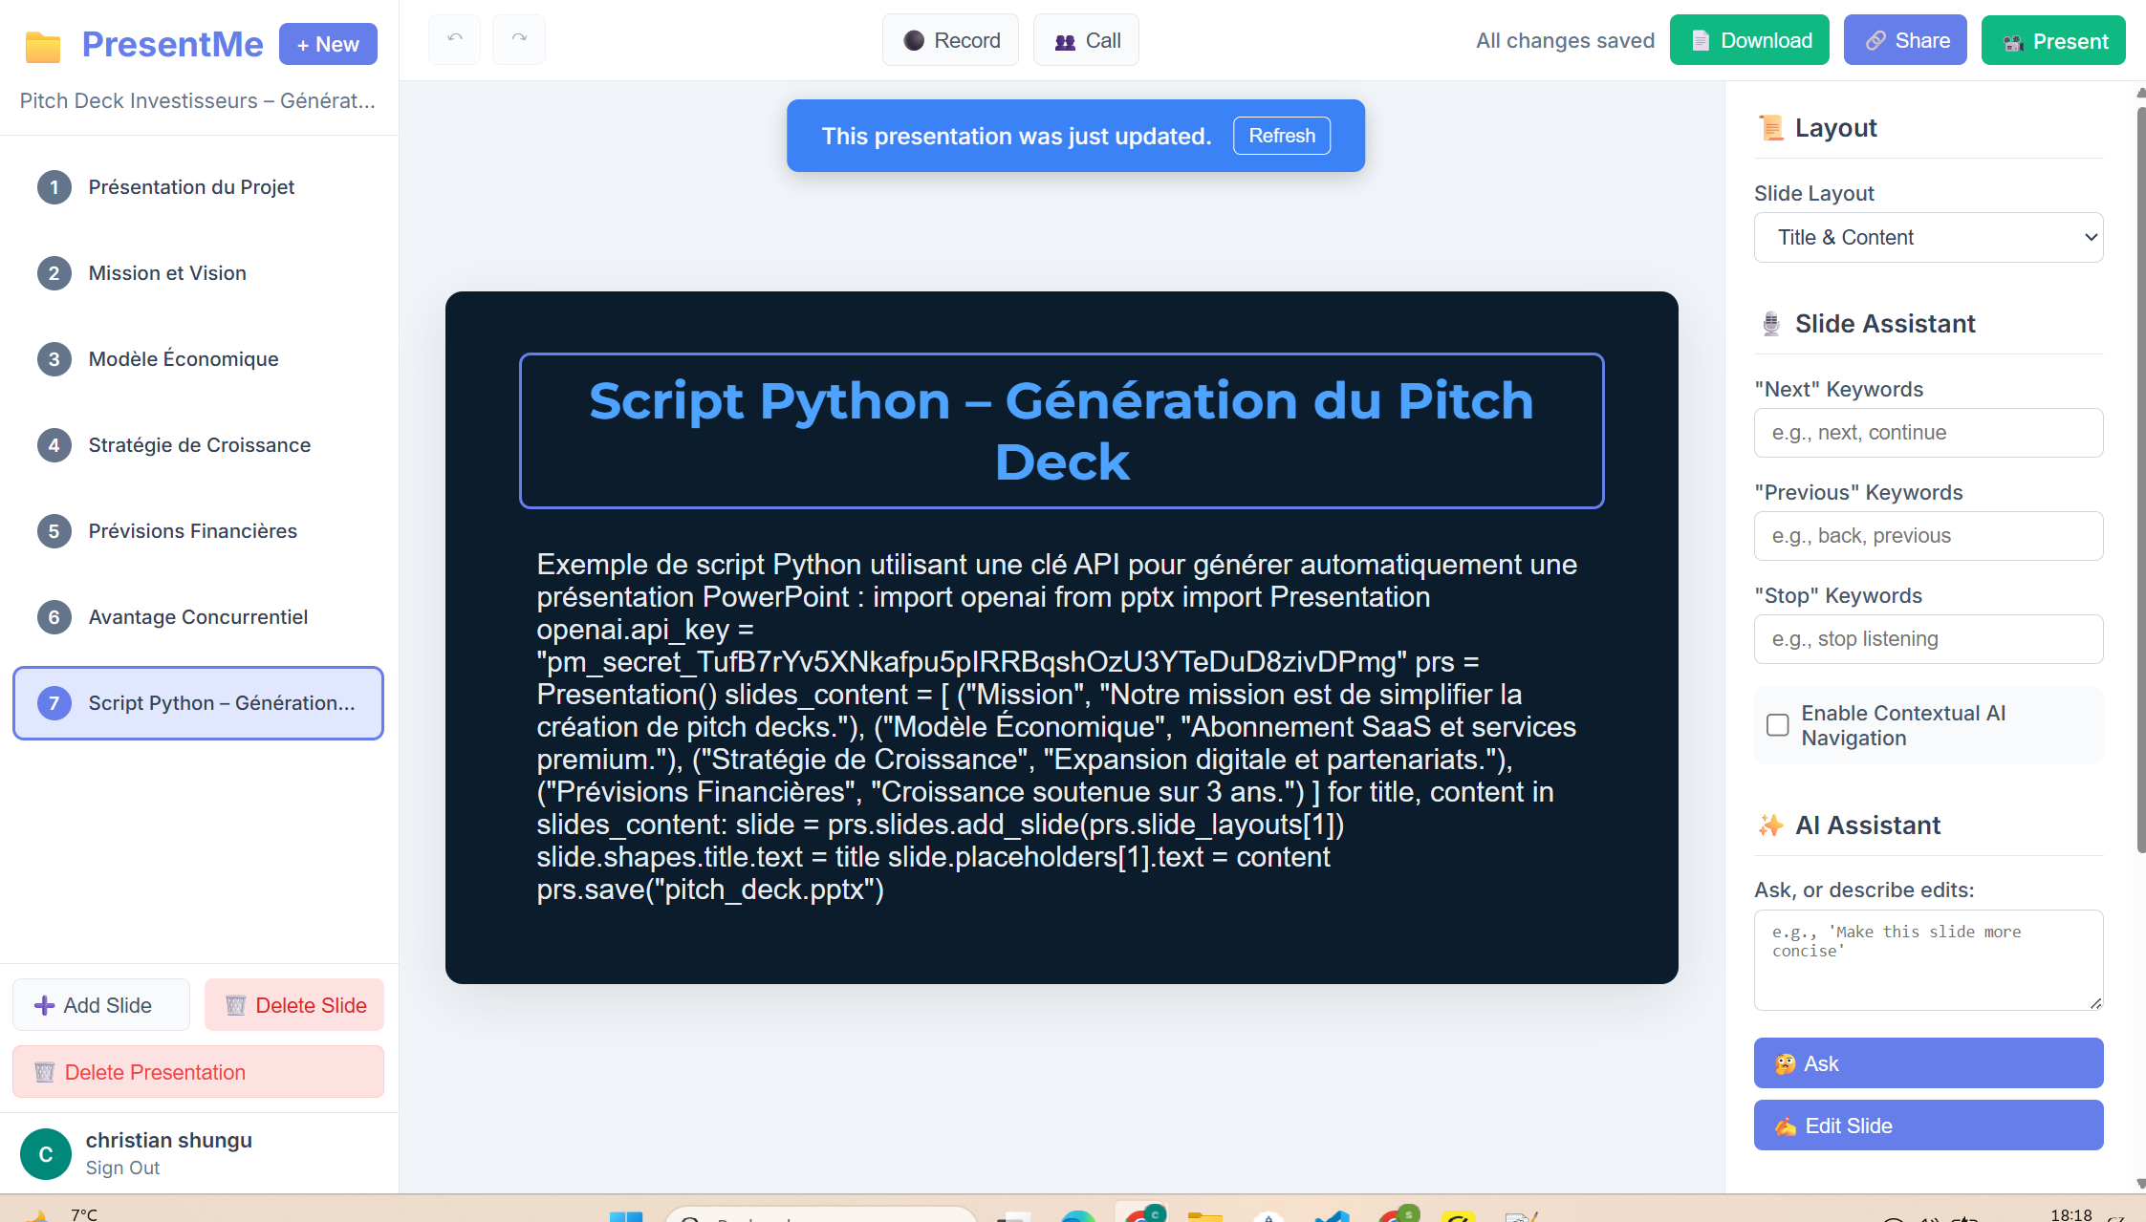This screenshot has height=1222, width=2146.
Task: Click the Edit Slide button
Action: 1927,1126
